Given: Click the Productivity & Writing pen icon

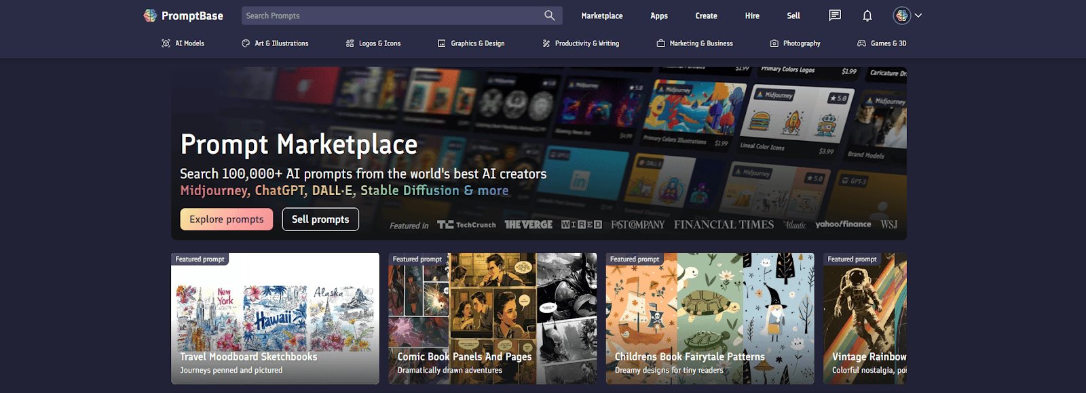Looking at the screenshot, I should point(546,43).
